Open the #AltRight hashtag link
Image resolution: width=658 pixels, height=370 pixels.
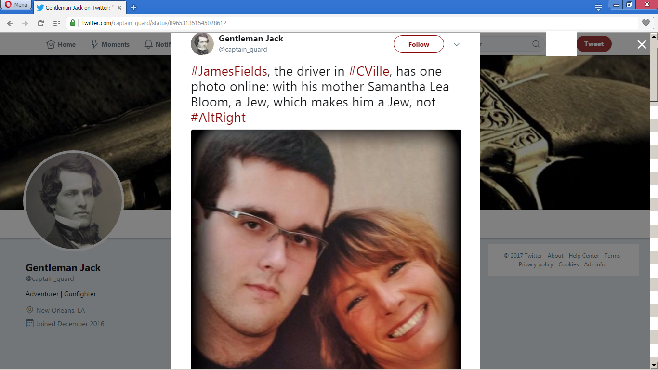(x=218, y=118)
